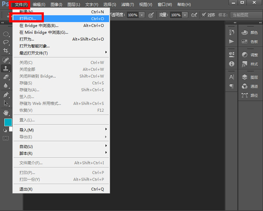Viewport: 263px width, 211px height.
Task: Open the 选择(S) menu
Action: (x=110, y=5)
